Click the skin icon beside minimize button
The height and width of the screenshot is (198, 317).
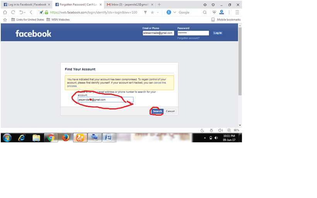(x=213, y=5)
